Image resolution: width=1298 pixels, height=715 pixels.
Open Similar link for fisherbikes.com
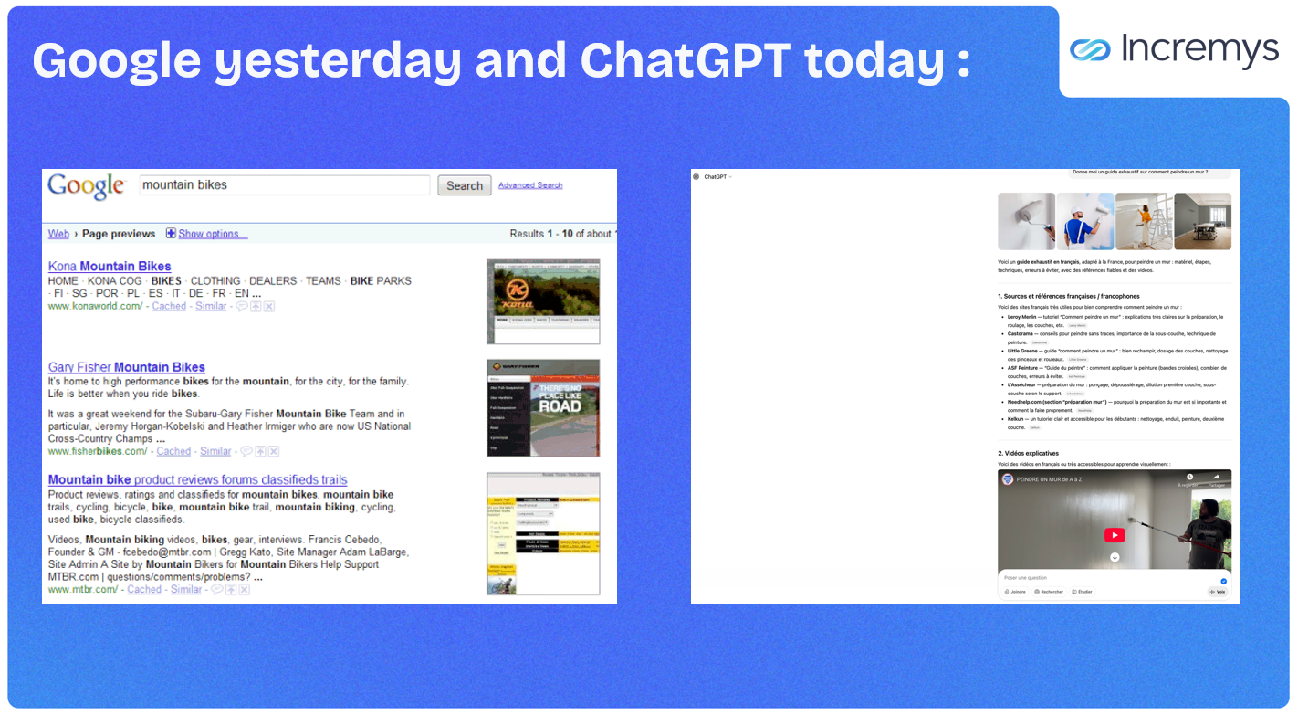click(x=215, y=451)
